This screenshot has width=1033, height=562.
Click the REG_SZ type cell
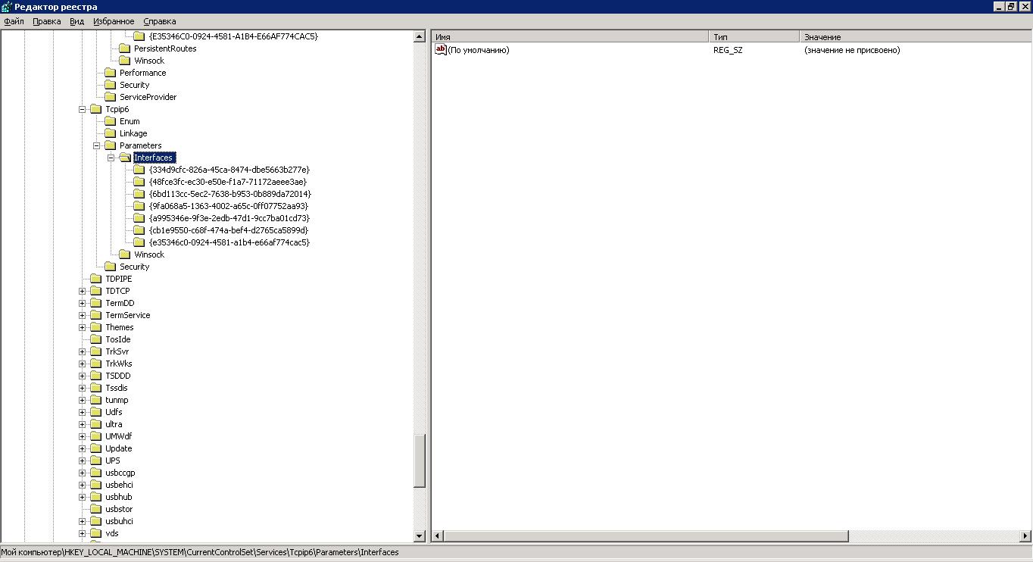pos(728,50)
